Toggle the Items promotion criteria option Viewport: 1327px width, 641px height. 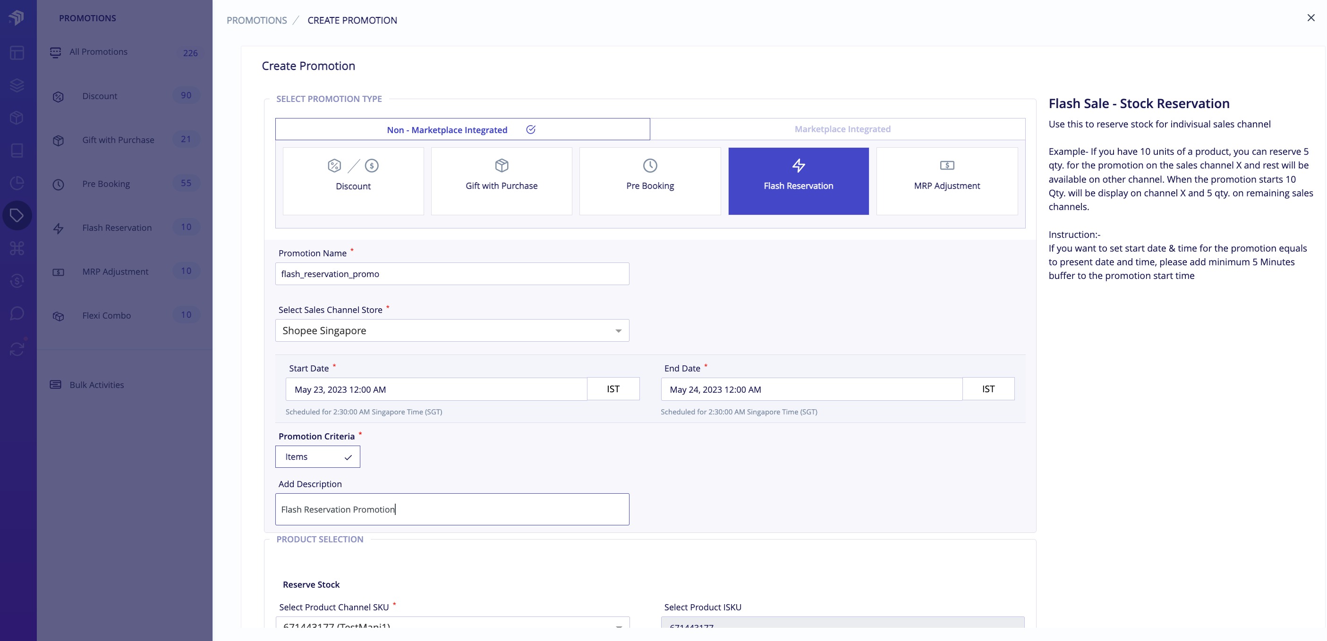coord(318,457)
